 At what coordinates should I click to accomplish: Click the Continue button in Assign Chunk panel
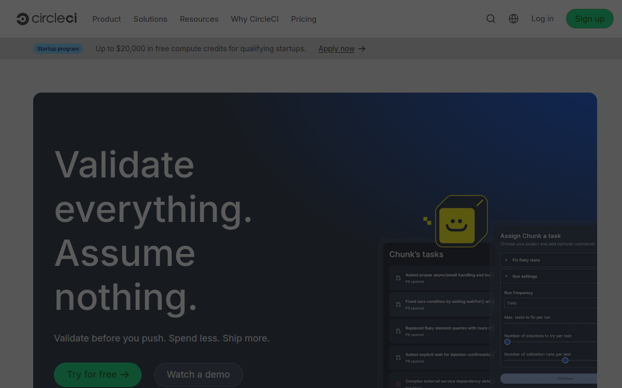[548, 379]
